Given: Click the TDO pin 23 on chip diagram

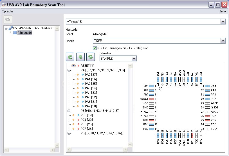Looking at the screenshot, I should [x=208, y=129].
